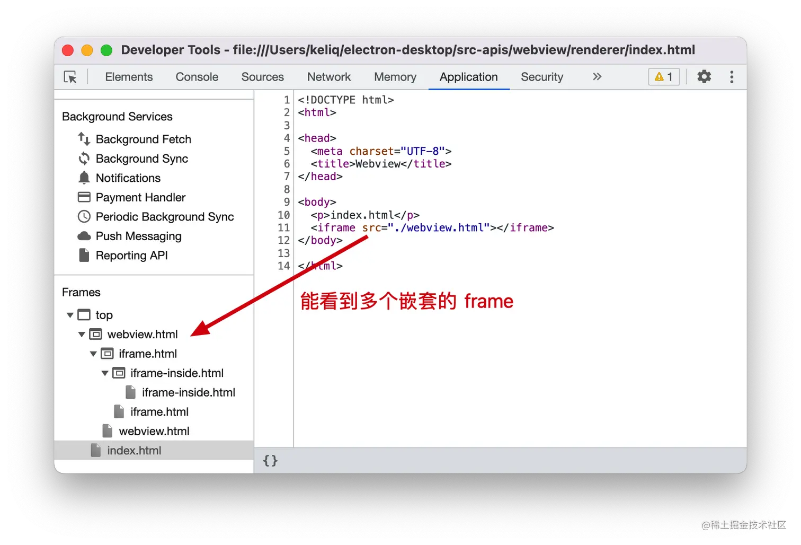Collapse the top frame tree node

click(70, 315)
